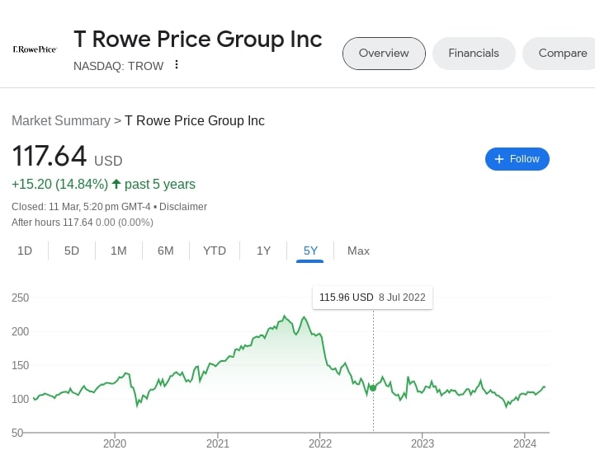Click the green upward arrow indicator
Screen dimensions: 595x450
116,184
